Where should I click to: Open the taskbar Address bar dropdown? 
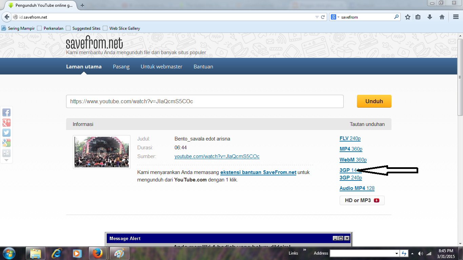(x=397, y=253)
